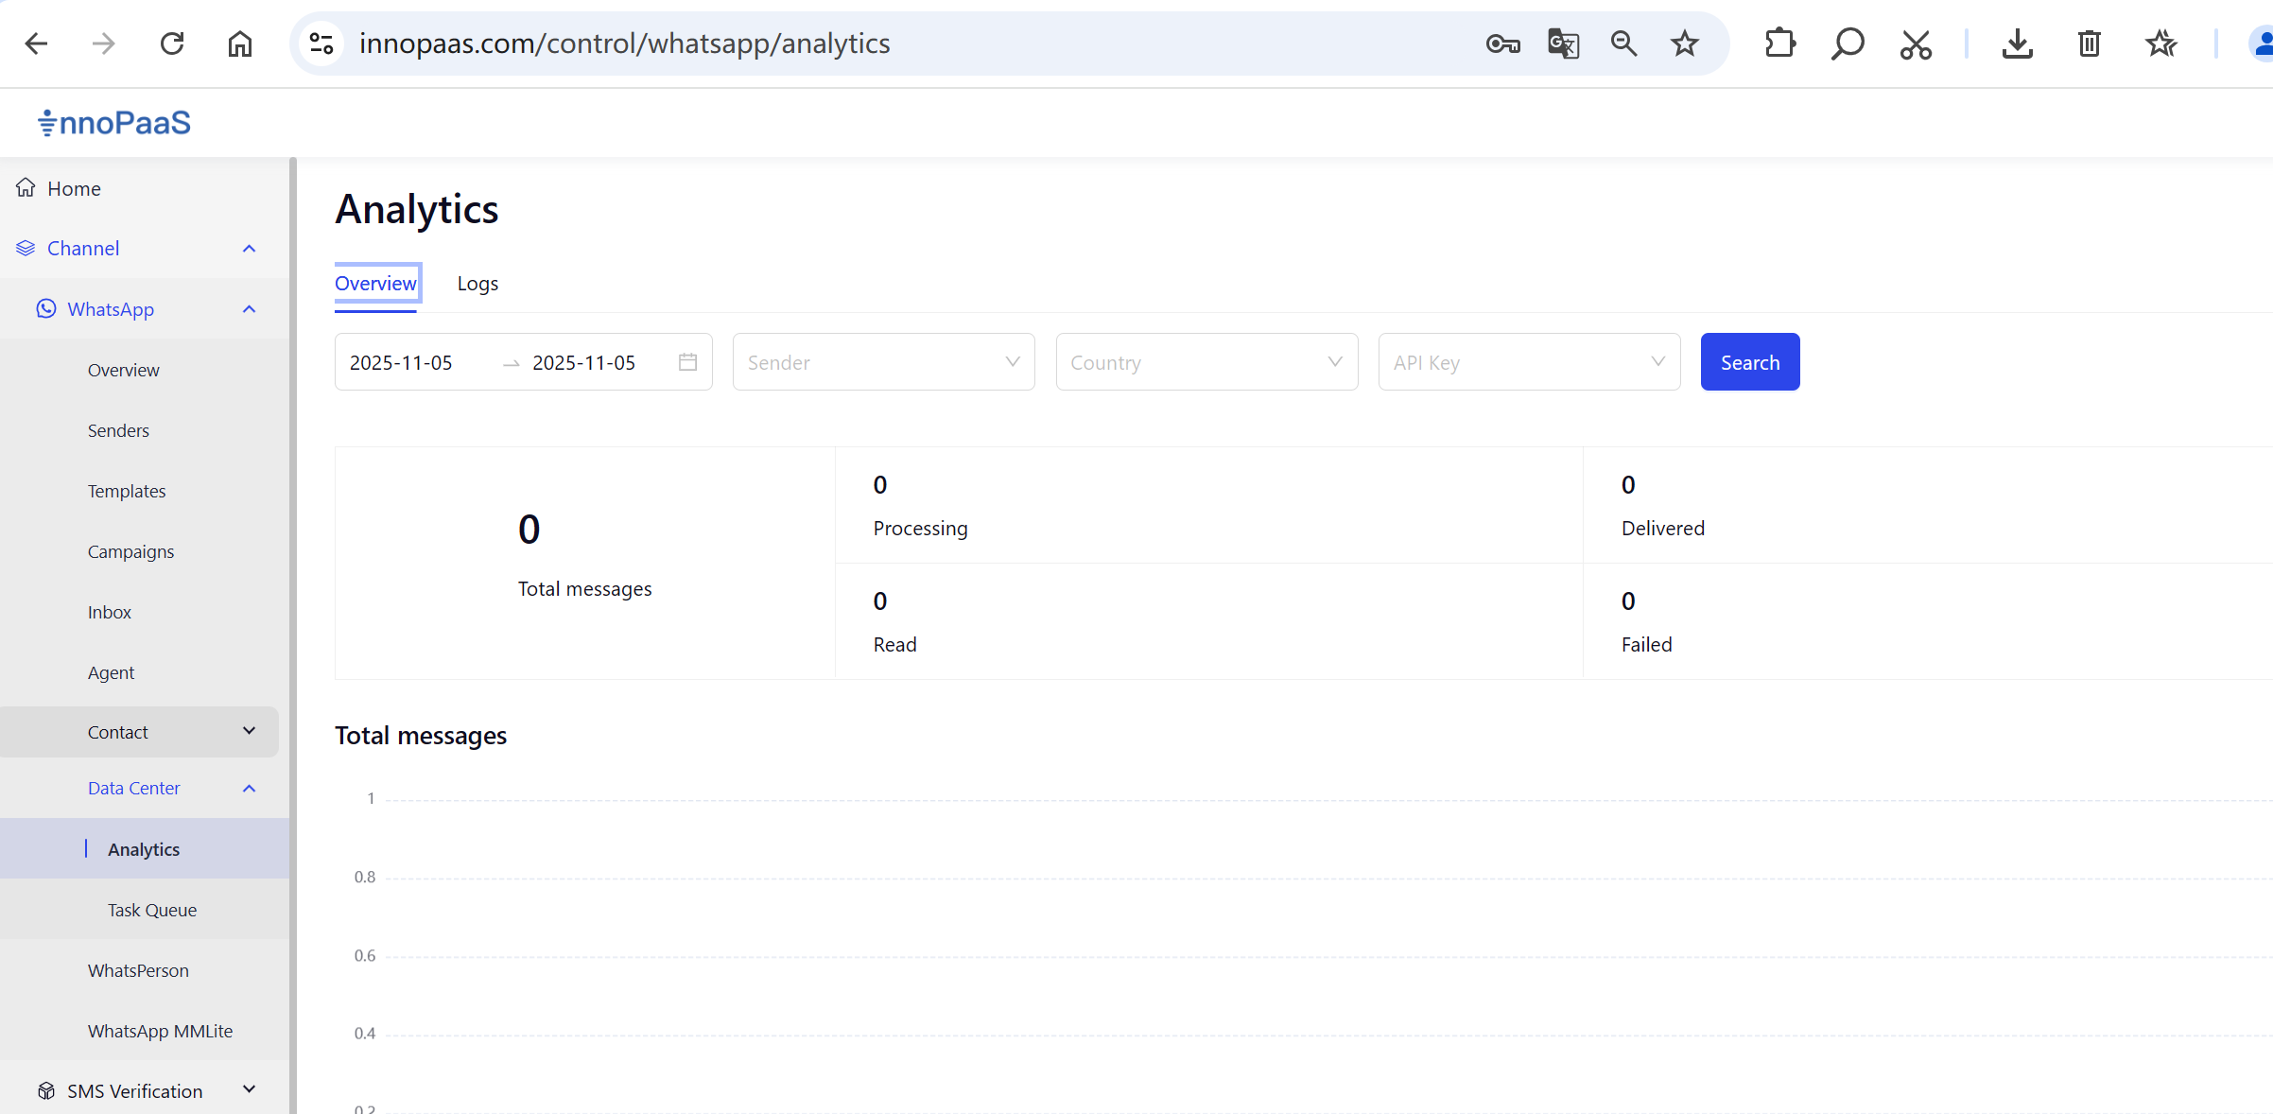This screenshot has height=1114, width=2273.
Task: Open the Country dropdown filter
Action: click(x=1206, y=362)
